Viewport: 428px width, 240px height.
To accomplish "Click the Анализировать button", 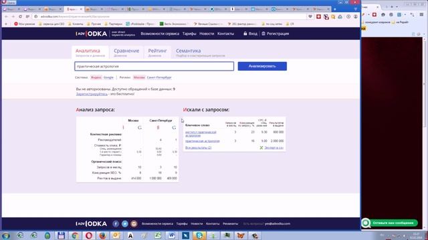I will point(262,66).
